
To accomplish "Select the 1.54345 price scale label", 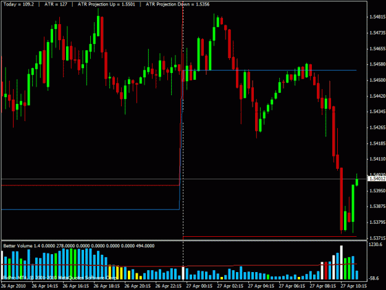I will (377, 112).
